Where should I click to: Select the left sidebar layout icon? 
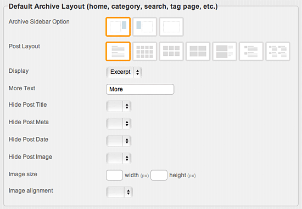(x=144, y=27)
